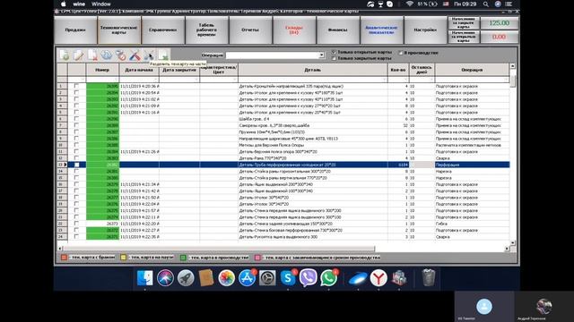The image size is (574, 322).
Task: Check the row checkbox for 'Шайба гров. d 4'
Action: pyautogui.click(x=76, y=119)
